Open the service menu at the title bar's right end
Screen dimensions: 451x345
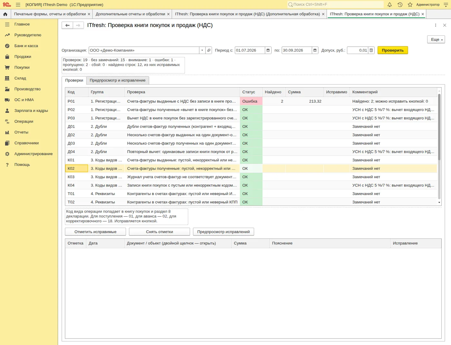(x=446, y=5)
